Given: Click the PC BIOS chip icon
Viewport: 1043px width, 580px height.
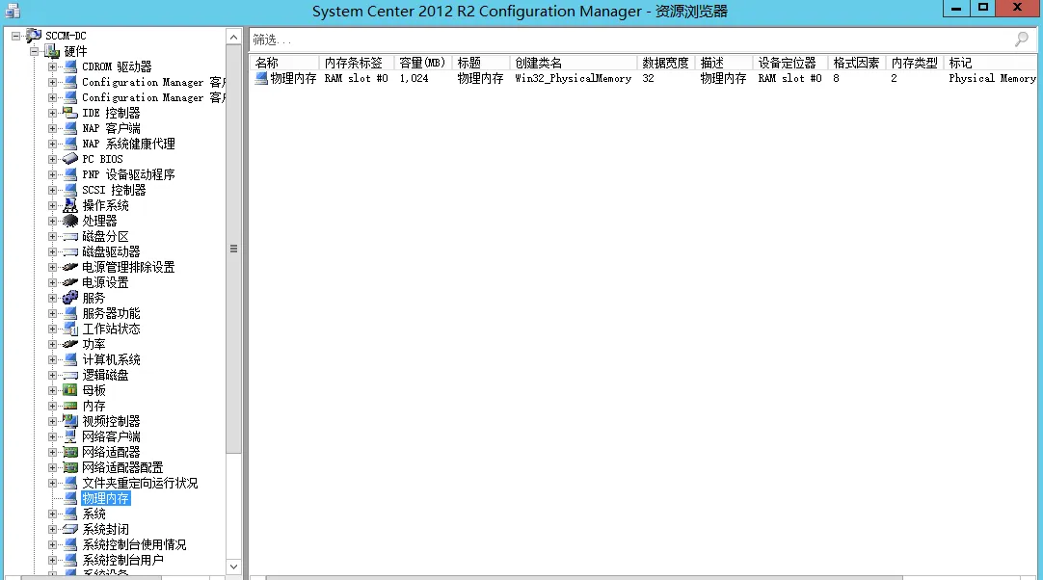Looking at the screenshot, I should pyautogui.click(x=70, y=159).
